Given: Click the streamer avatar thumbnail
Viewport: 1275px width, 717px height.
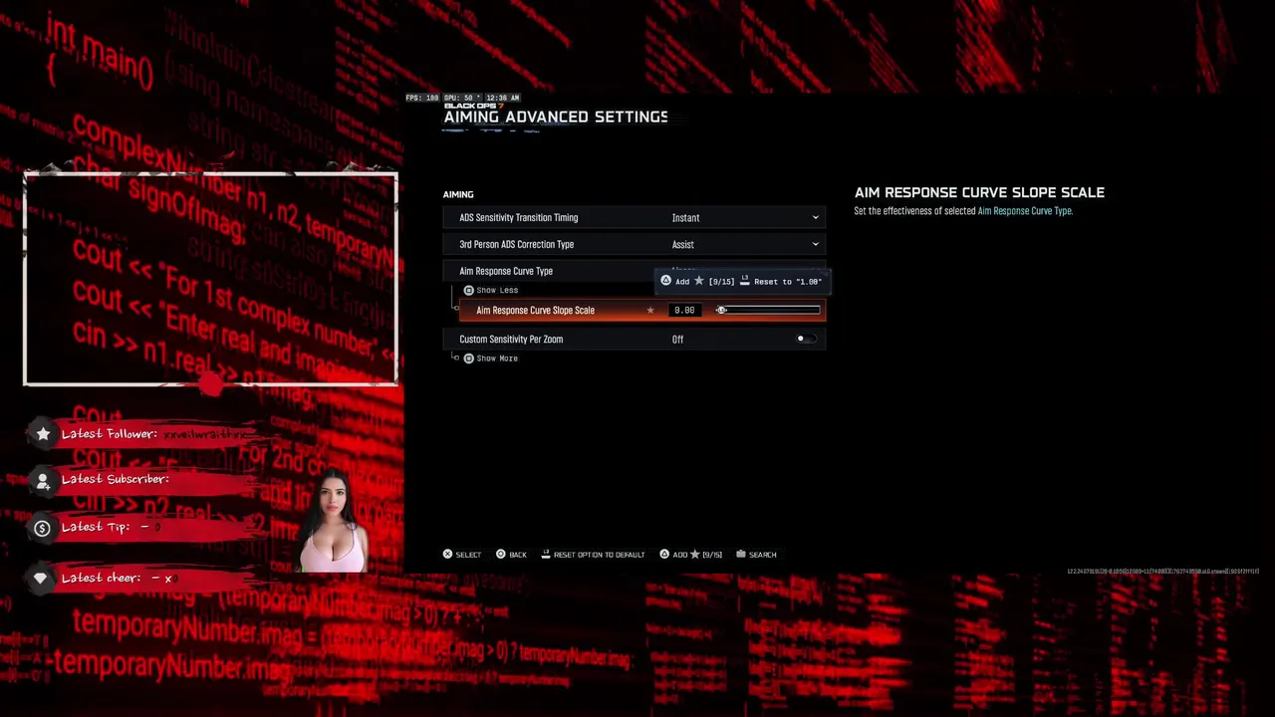Looking at the screenshot, I should 333,523.
